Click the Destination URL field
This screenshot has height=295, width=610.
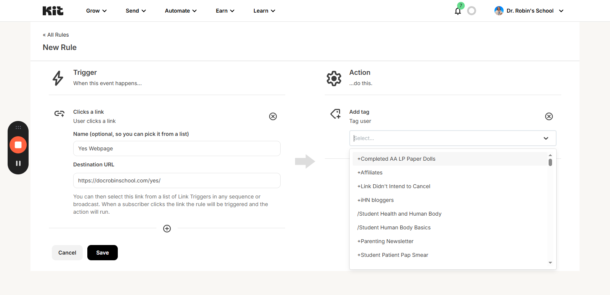point(177,181)
